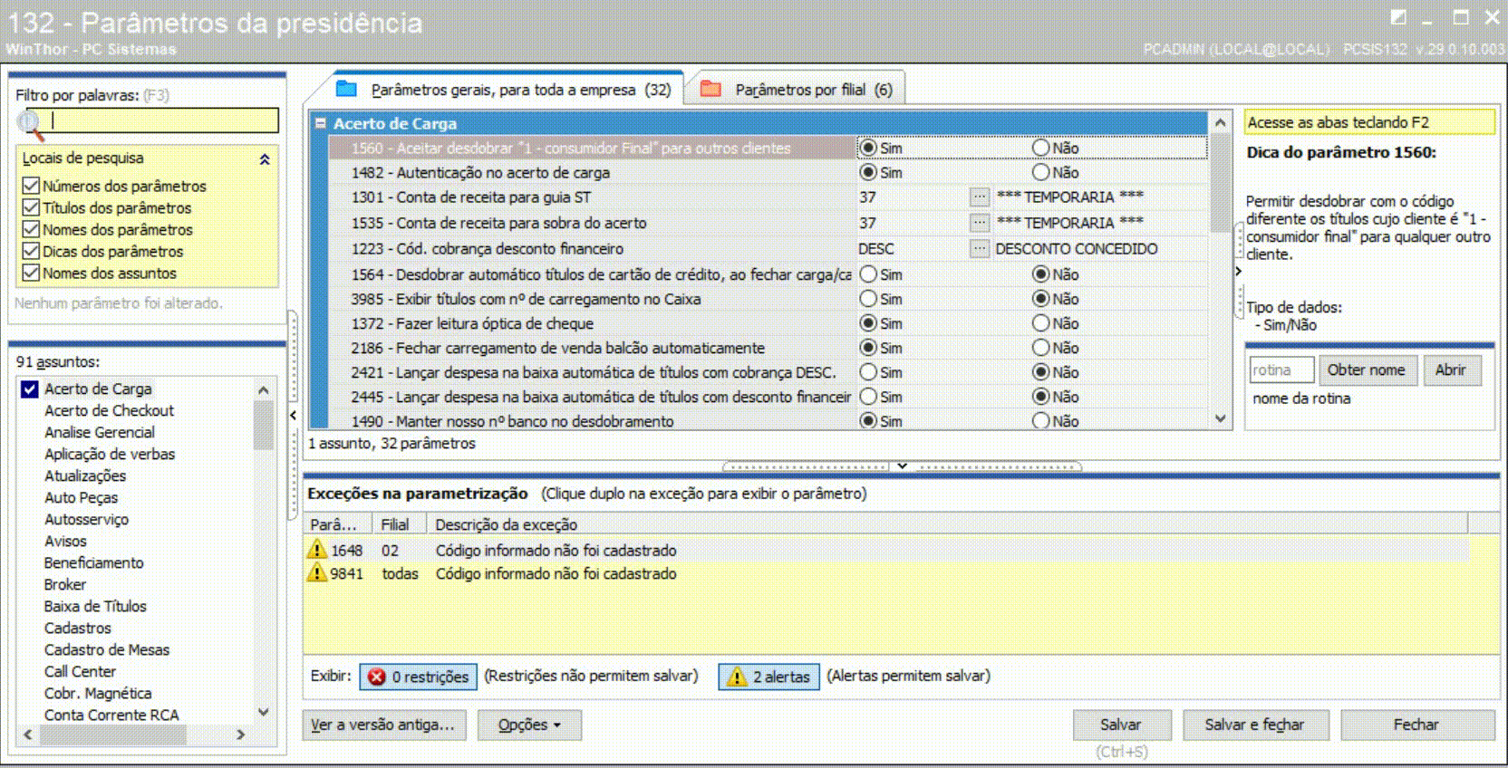Image resolution: width=1508 pixels, height=768 pixels.
Task: Toggle Números dos parâmetros checkbox
Action: point(31,186)
